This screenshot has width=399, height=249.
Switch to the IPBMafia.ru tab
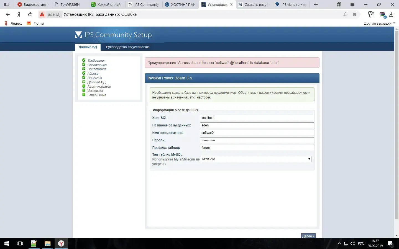click(x=291, y=4)
